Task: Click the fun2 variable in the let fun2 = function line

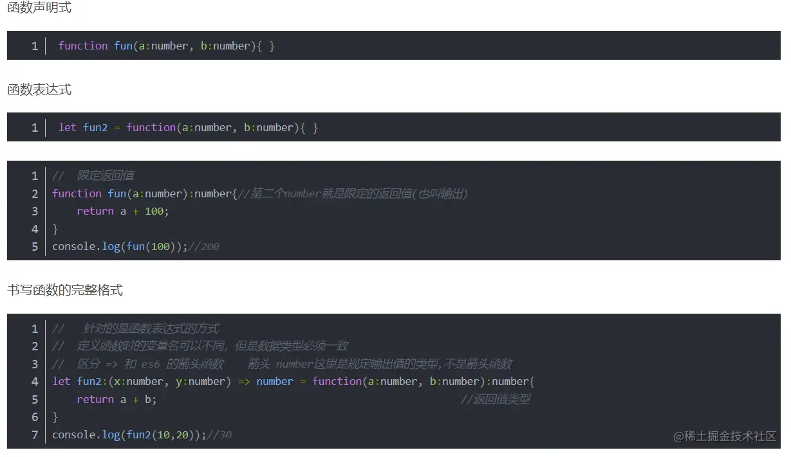Action: click(x=95, y=127)
